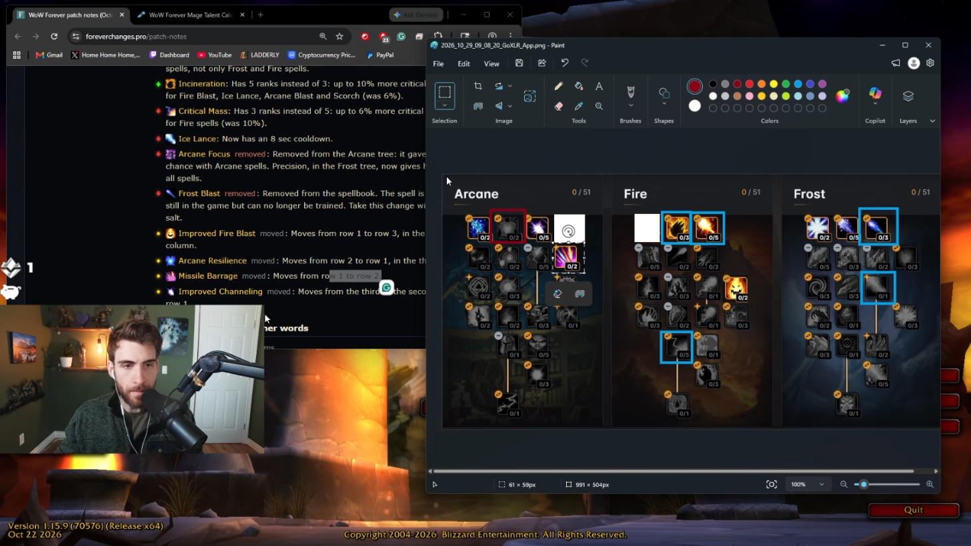Select the Color picker eyedropper tool

(579, 106)
